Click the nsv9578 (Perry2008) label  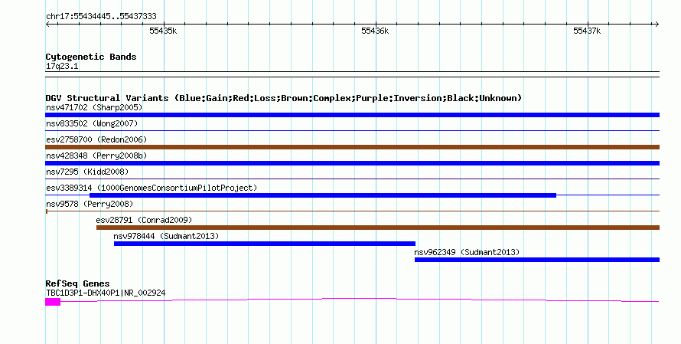[90, 204]
